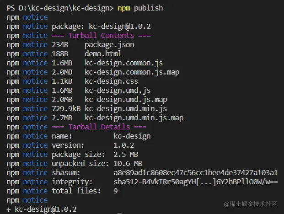Click the 'package size:' label
Image resolution: width=284 pixels, height=214 pixels.
pyautogui.click(x=78, y=155)
